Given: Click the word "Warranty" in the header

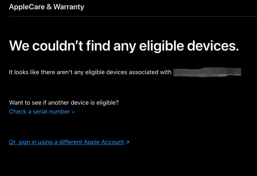Looking at the screenshot, I should (69, 7).
